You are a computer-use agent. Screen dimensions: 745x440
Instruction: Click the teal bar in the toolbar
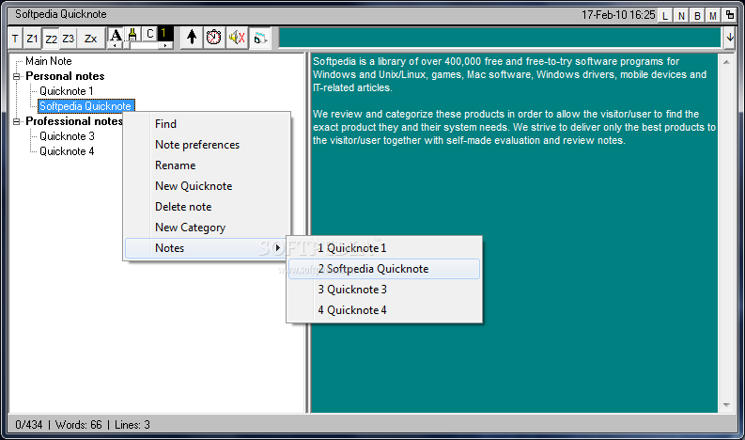point(500,38)
